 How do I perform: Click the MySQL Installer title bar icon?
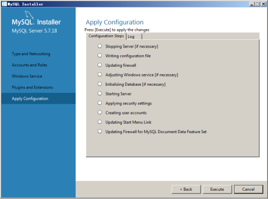pos(4,4)
